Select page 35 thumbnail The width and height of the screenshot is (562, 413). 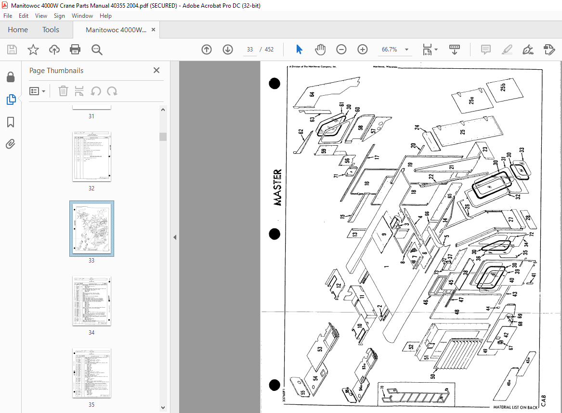[92, 373]
